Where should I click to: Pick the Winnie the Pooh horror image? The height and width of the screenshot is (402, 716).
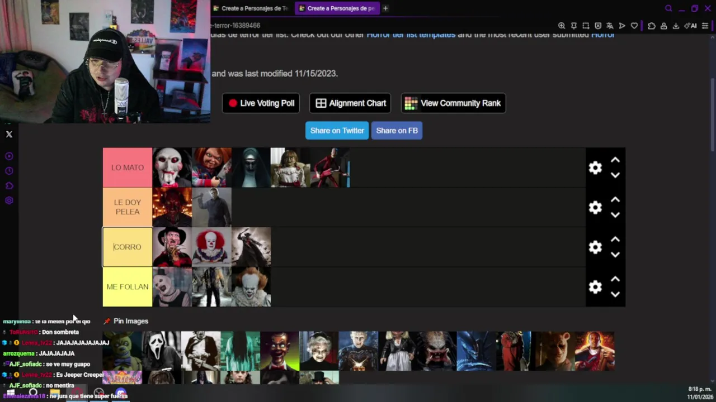555,351
